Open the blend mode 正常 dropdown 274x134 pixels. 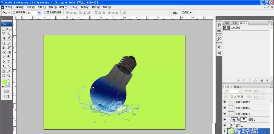(x=232, y=91)
